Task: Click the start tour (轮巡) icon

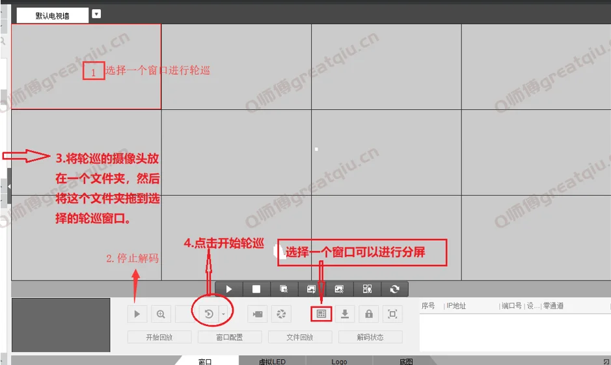Action: (x=209, y=314)
